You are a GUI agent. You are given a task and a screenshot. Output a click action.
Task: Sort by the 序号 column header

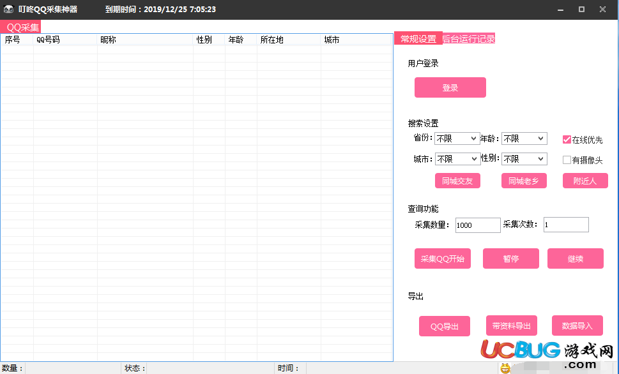[x=17, y=40]
